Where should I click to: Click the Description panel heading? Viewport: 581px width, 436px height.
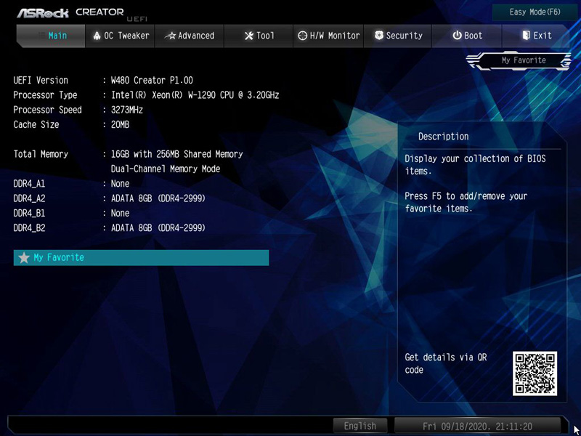(444, 137)
